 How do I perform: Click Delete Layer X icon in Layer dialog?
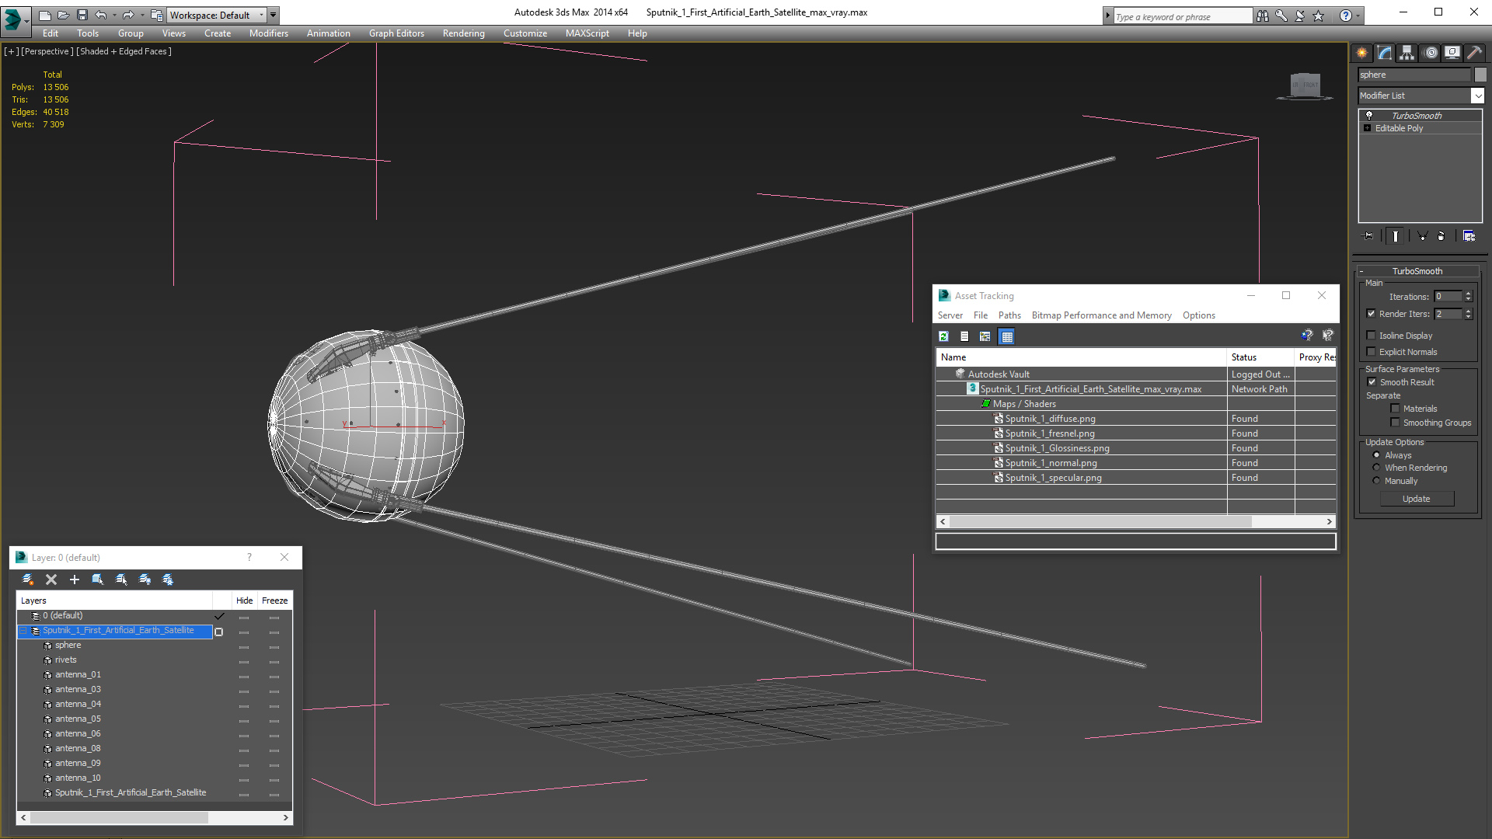(x=51, y=580)
